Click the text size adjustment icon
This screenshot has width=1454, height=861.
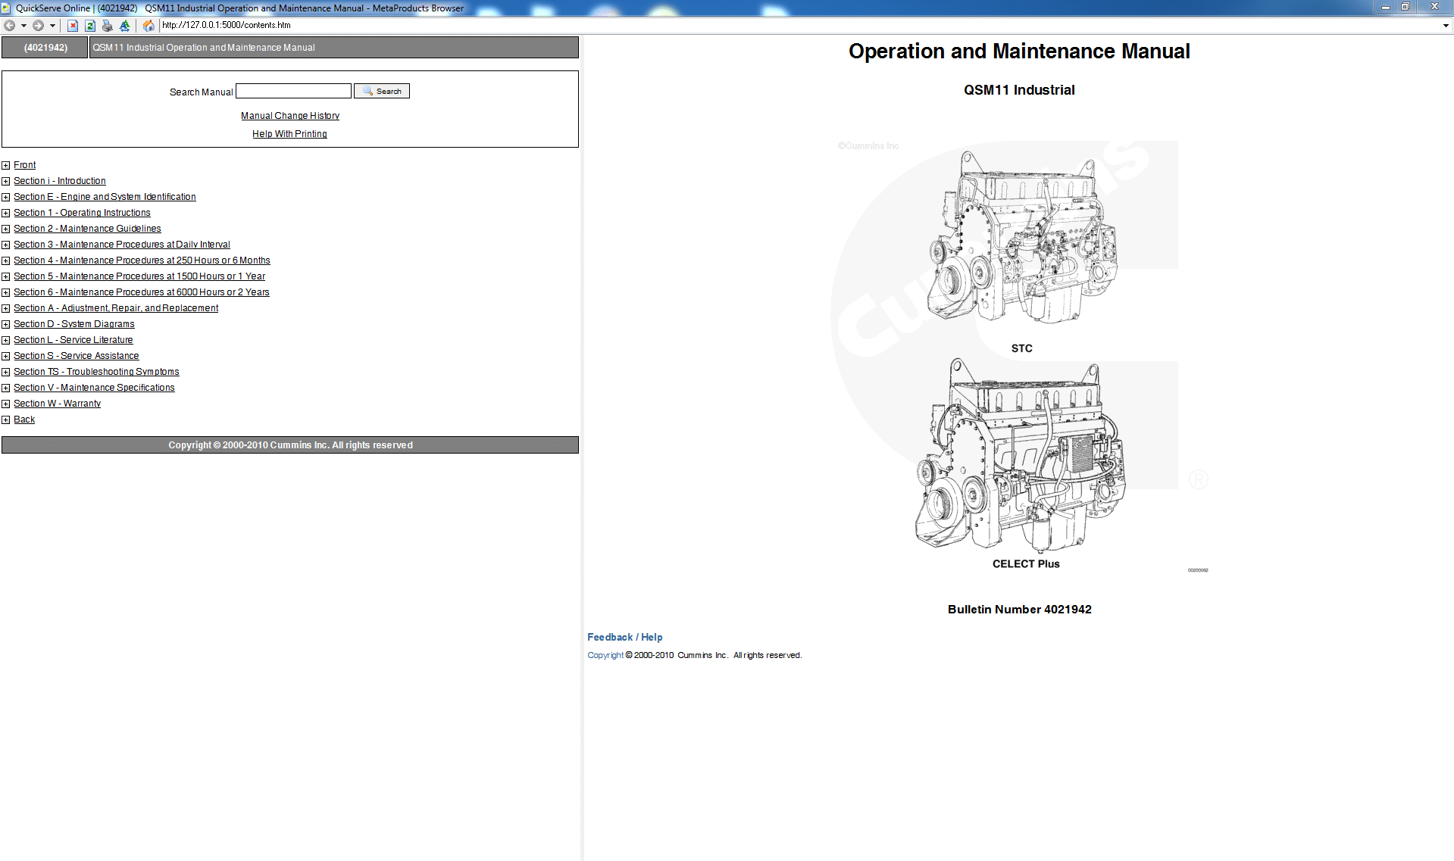click(124, 25)
